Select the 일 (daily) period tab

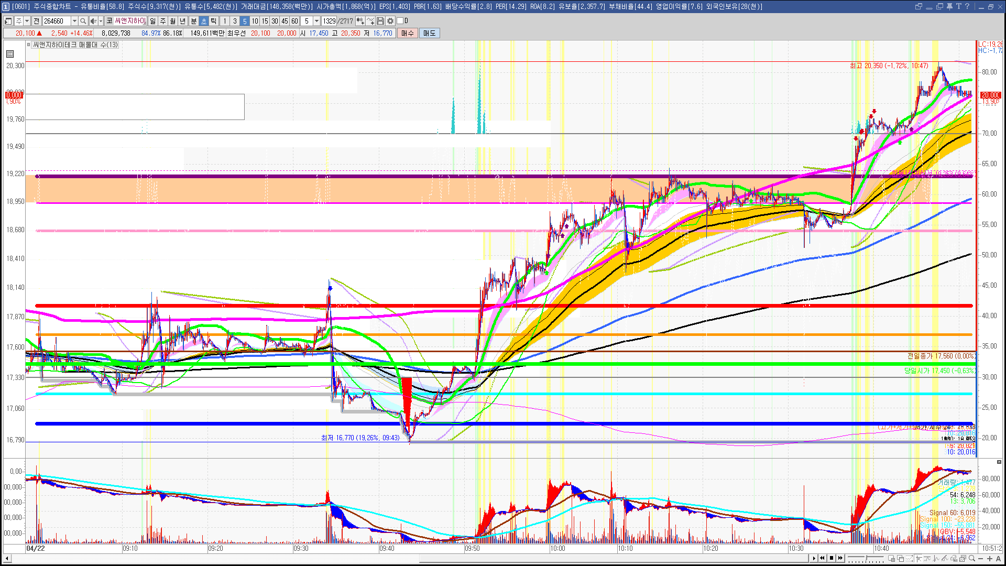pos(152,21)
